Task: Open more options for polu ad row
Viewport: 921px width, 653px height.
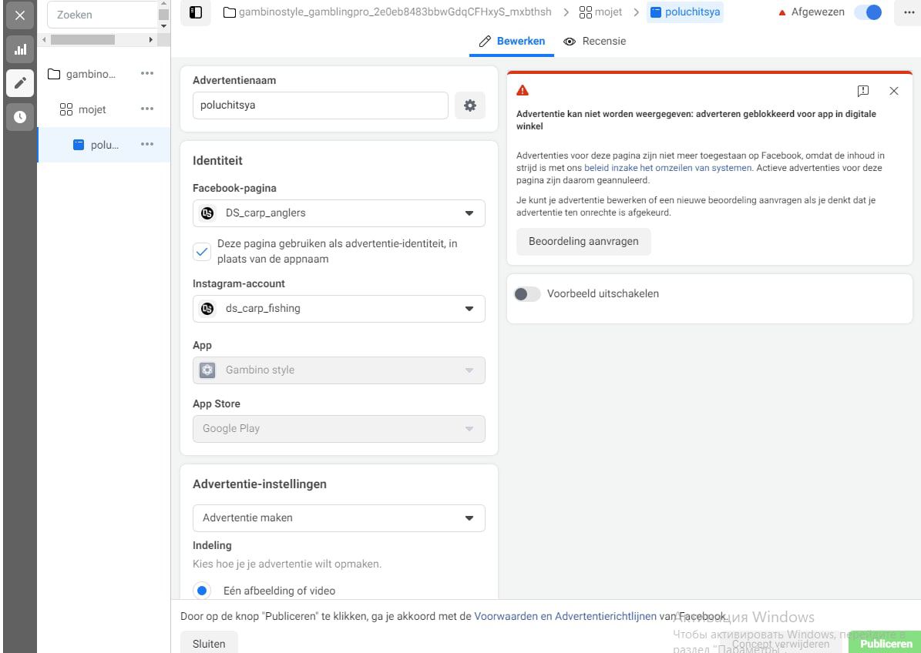Action: point(147,144)
